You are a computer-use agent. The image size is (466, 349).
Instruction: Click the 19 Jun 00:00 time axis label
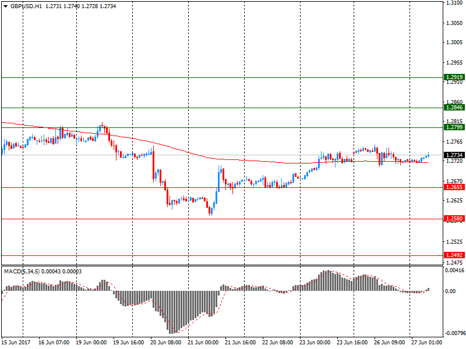[x=91, y=343]
